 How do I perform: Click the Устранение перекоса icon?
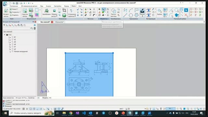[71, 11]
